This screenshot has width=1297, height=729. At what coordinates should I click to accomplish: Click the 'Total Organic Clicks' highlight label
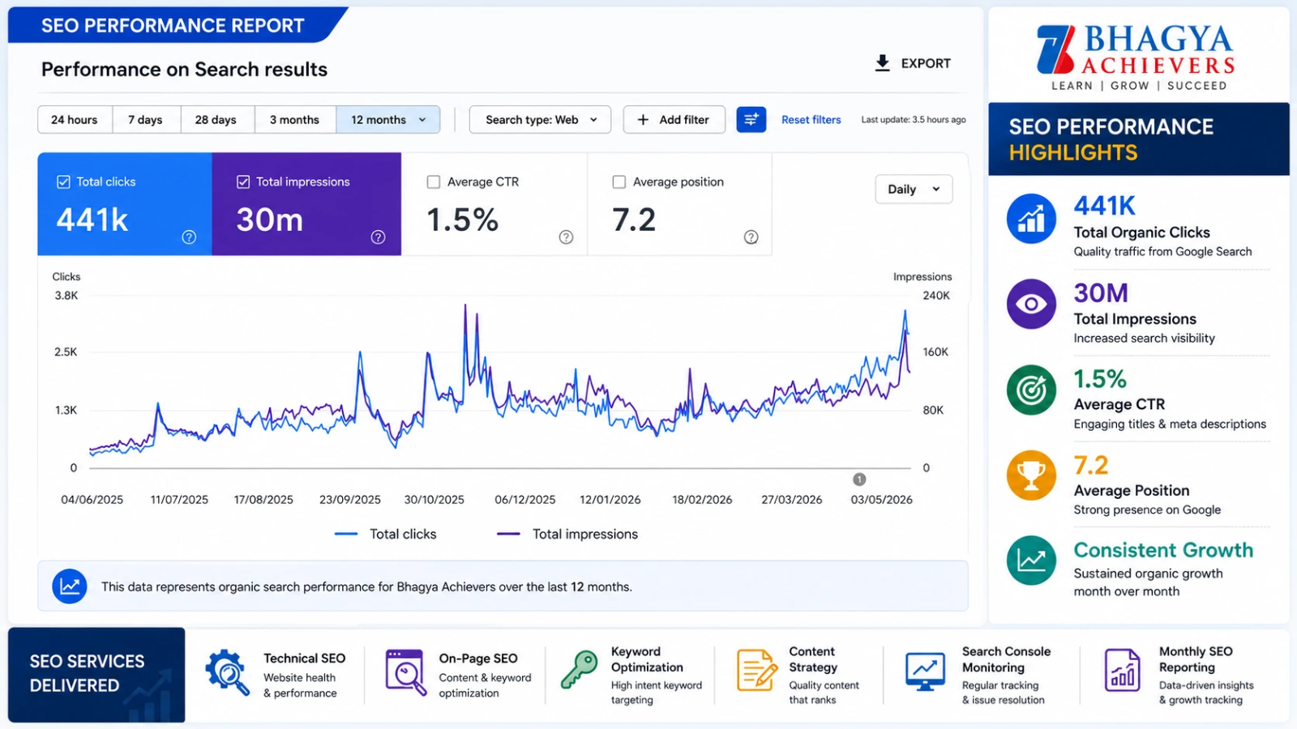coord(1142,232)
